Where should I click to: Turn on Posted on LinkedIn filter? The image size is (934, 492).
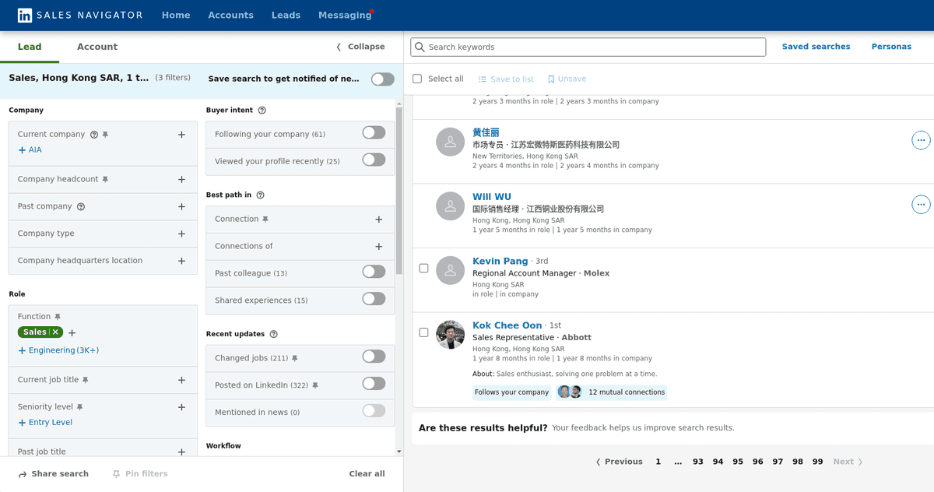374,384
